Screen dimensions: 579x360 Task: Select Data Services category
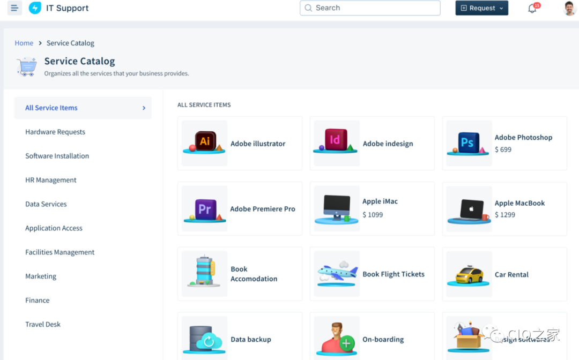(46, 204)
